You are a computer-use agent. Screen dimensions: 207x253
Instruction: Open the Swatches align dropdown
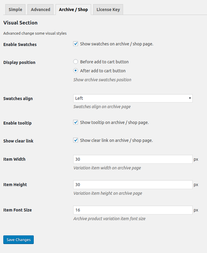pyautogui.click(x=133, y=98)
